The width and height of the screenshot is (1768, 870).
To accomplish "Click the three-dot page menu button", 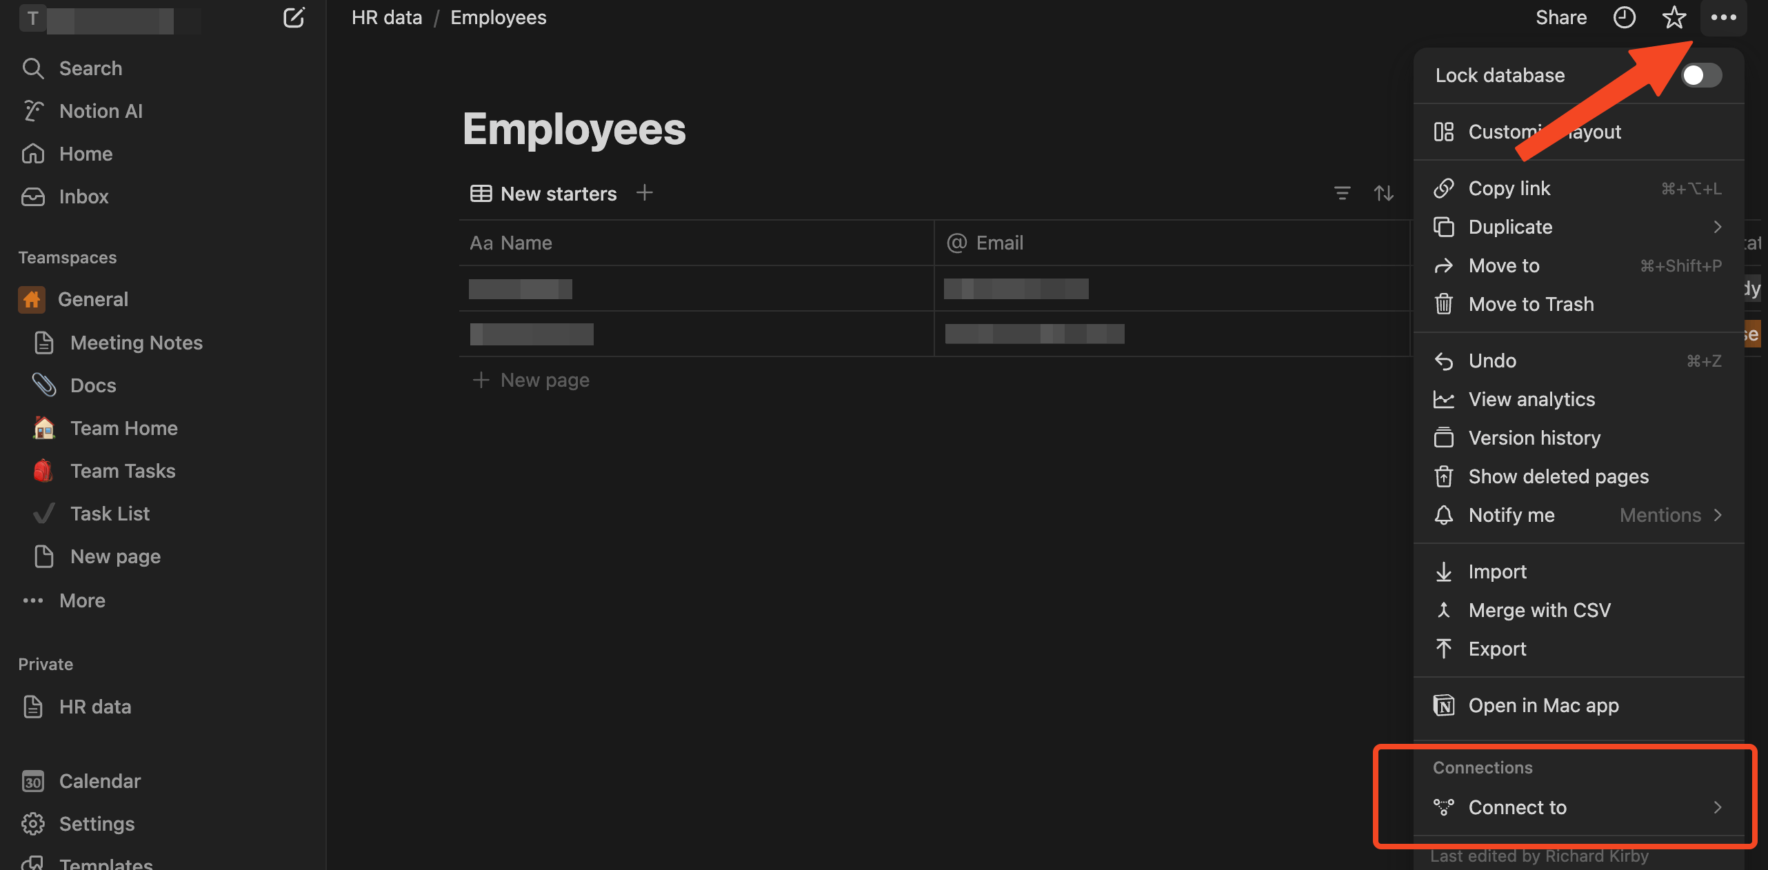I will pyautogui.click(x=1723, y=18).
